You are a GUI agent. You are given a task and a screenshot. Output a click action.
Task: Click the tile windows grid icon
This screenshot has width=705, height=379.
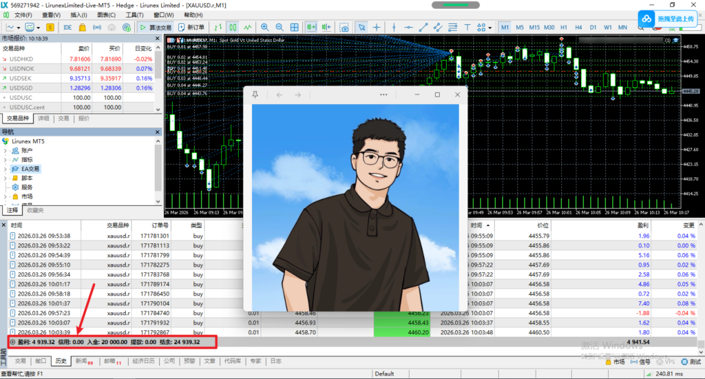[295, 28]
